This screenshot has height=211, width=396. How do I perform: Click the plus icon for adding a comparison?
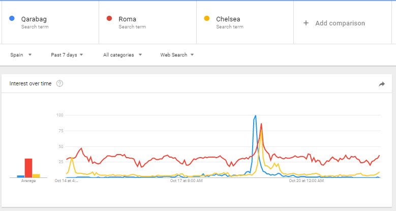tap(306, 23)
